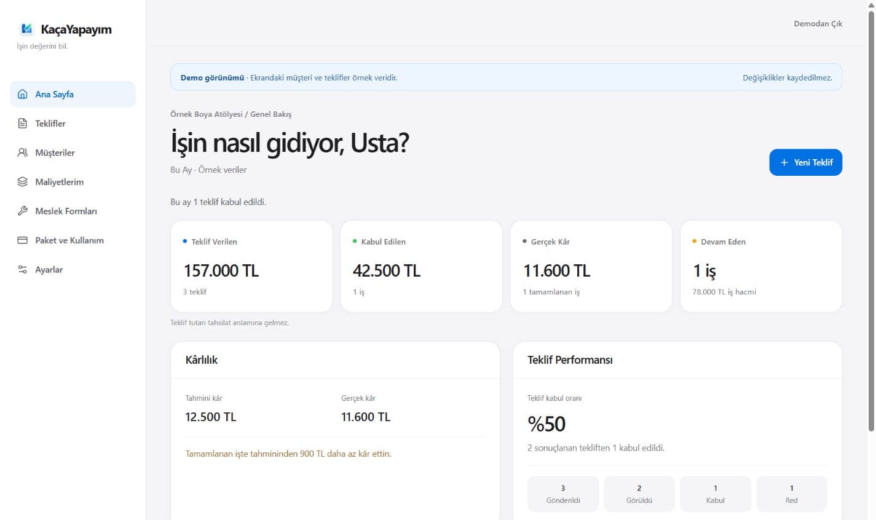Click the sliders icon beside Ayarlar
876x520 pixels.
(x=23, y=269)
